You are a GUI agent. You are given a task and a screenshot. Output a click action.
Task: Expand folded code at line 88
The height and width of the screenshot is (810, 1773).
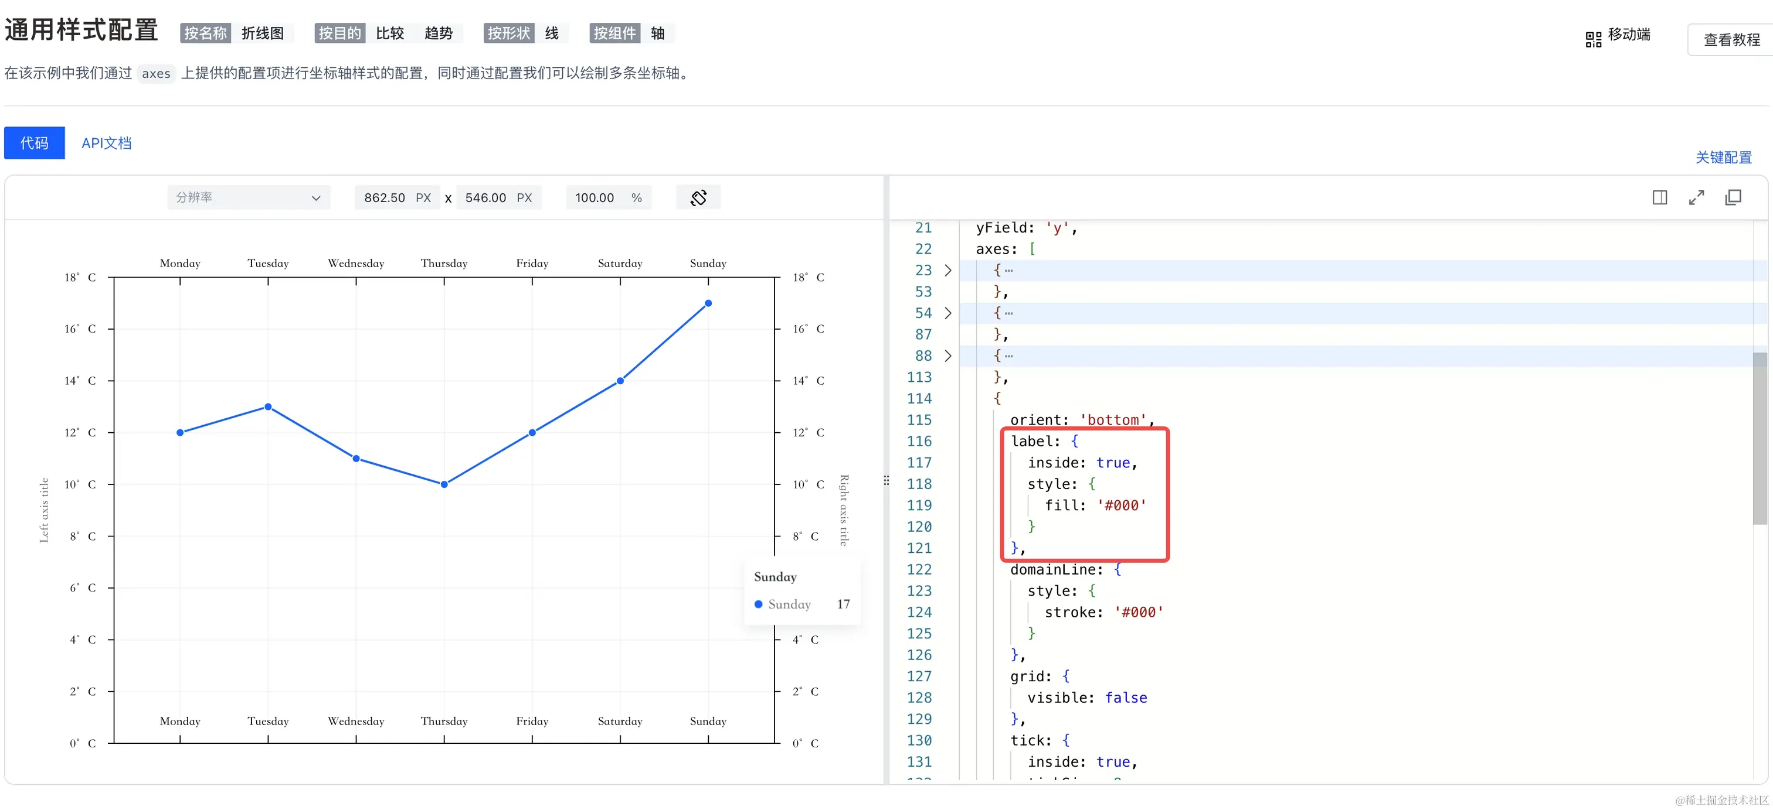pyautogui.click(x=947, y=356)
